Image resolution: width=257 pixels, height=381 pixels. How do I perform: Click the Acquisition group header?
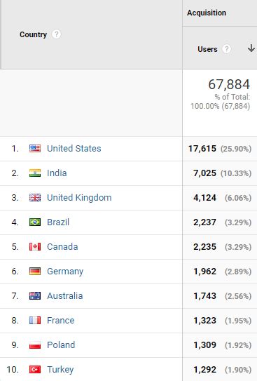pyautogui.click(x=207, y=13)
